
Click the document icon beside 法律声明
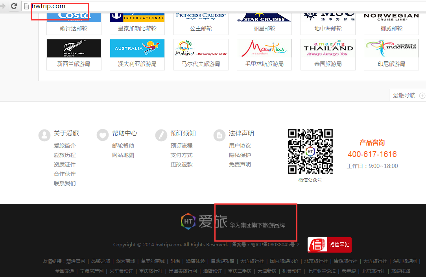point(219,135)
